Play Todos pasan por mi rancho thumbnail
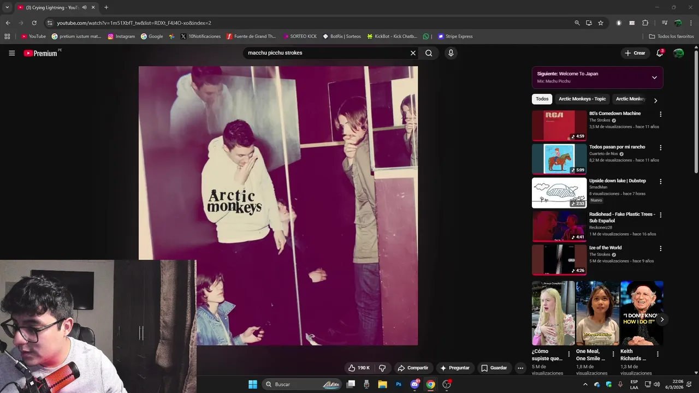The height and width of the screenshot is (393, 699). 559,159
